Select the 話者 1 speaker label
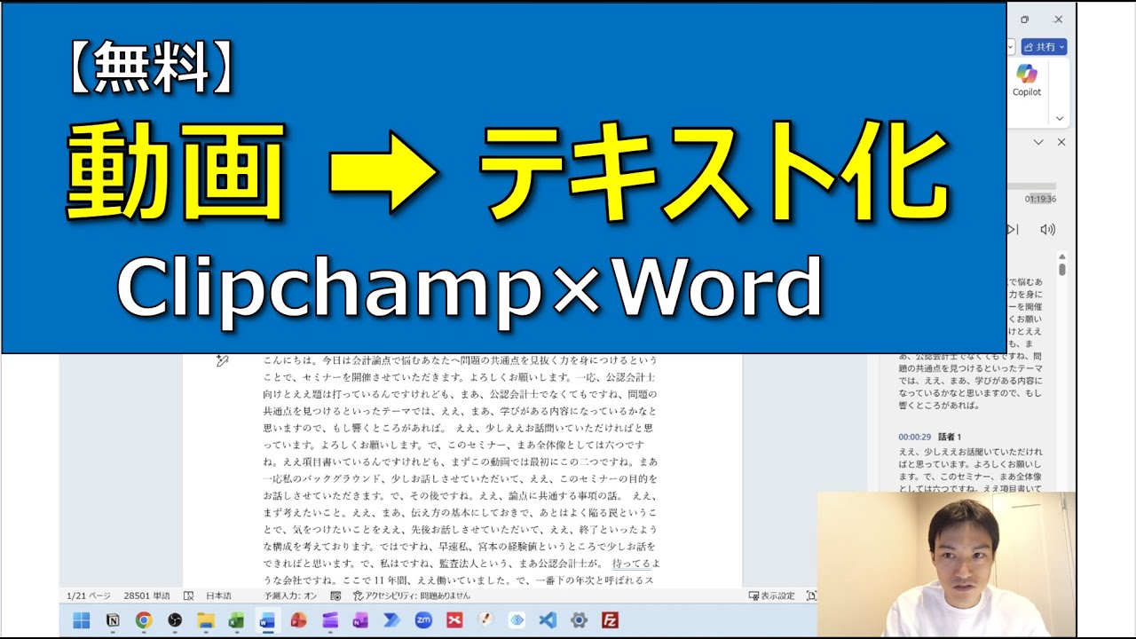This screenshot has width=1136, height=639. (x=949, y=437)
